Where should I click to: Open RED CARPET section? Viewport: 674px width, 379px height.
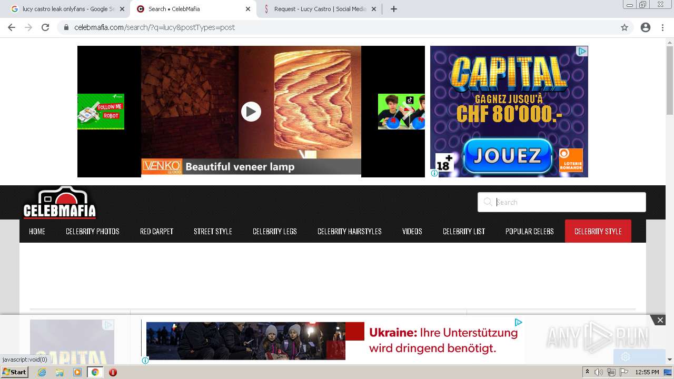pyautogui.click(x=156, y=231)
